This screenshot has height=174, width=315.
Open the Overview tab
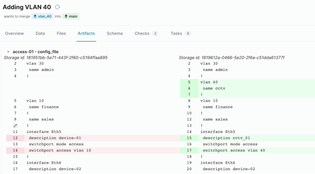(x=14, y=33)
